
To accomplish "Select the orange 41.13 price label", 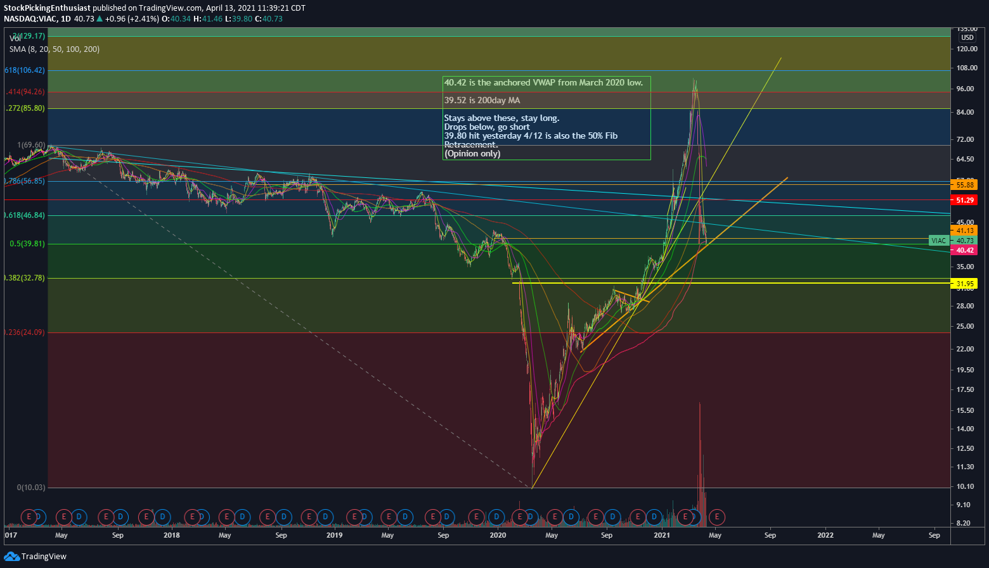I will pos(964,230).
